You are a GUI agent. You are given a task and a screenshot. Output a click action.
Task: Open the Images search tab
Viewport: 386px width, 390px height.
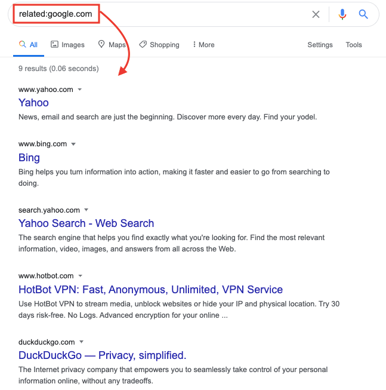[x=67, y=45]
